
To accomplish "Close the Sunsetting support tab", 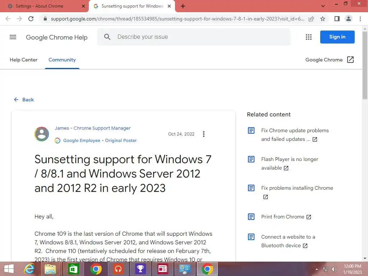I will (169, 6).
